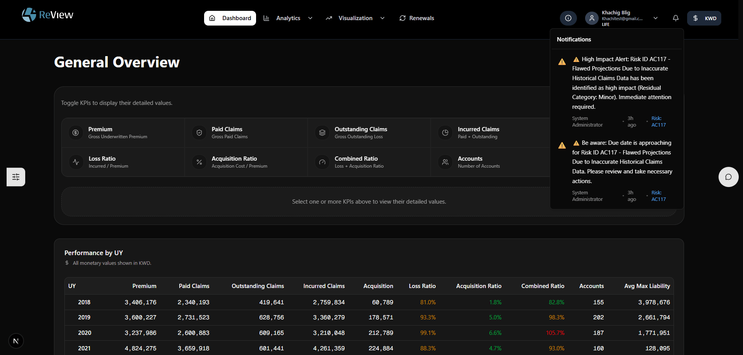Expand the Khachig Blig account dropdown

pyautogui.click(x=656, y=18)
